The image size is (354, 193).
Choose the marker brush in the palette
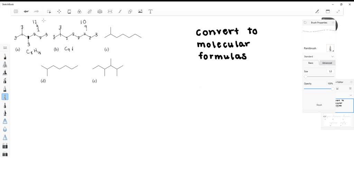click(x=5, y=73)
